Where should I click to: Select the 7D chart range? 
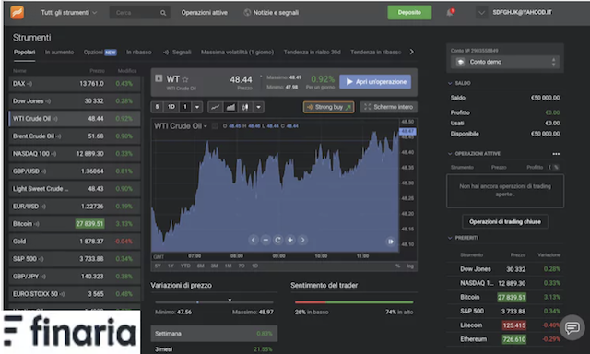242,266
